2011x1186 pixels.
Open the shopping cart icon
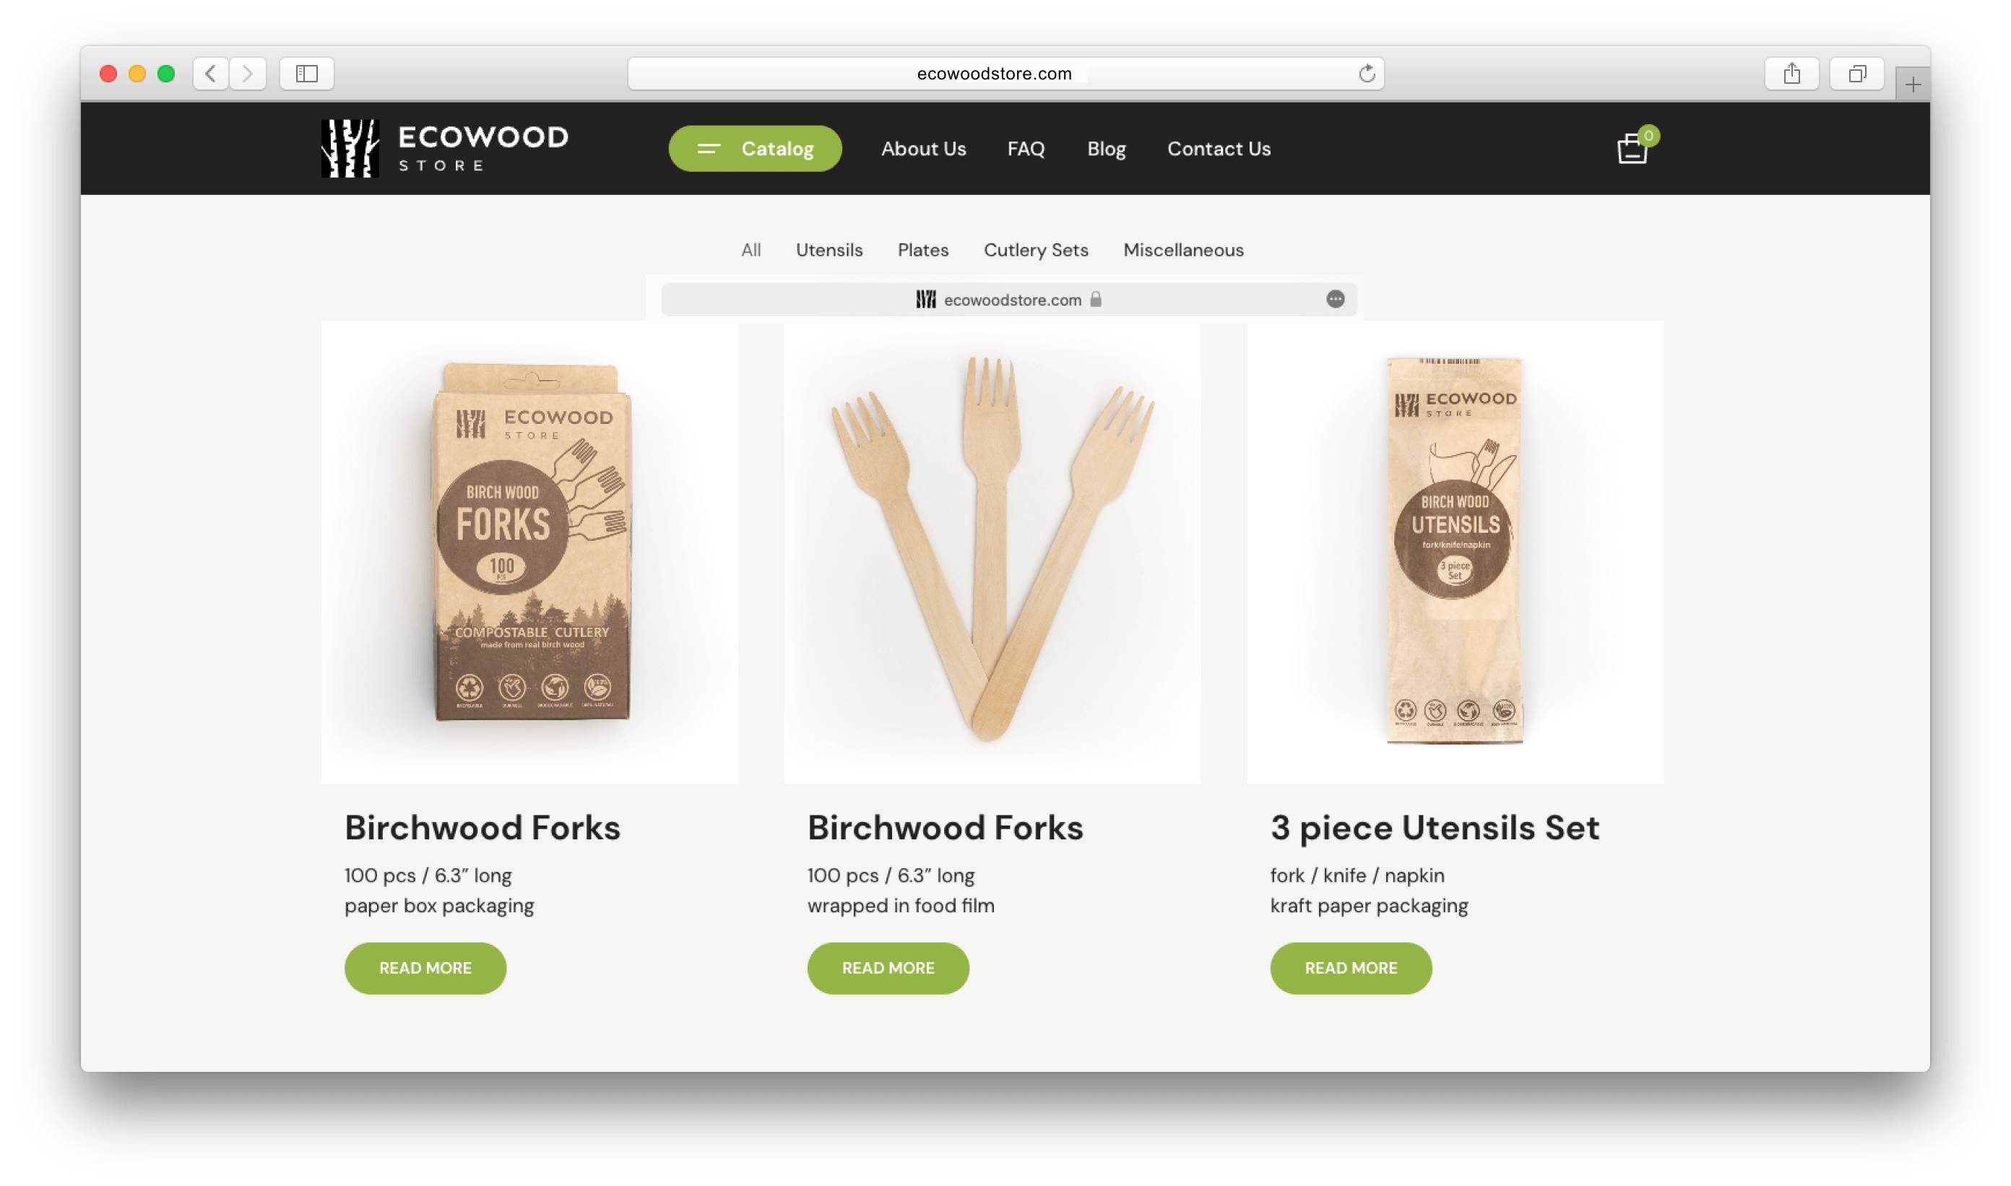pyautogui.click(x=1632, y=149)
